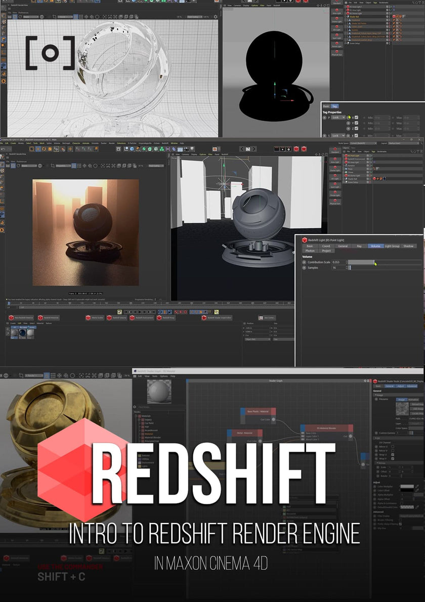
Task: Select the Dome Light tool in middle screenshot palette
Action: pyautogui.click(x=335, y=169)
